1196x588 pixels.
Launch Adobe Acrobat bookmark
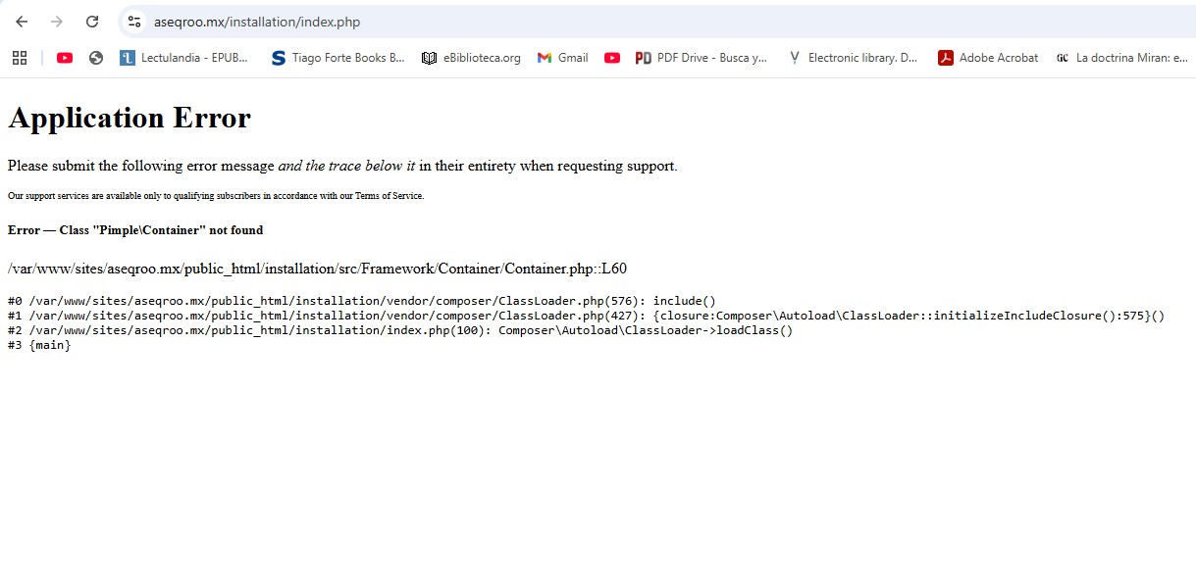(988, 58)
